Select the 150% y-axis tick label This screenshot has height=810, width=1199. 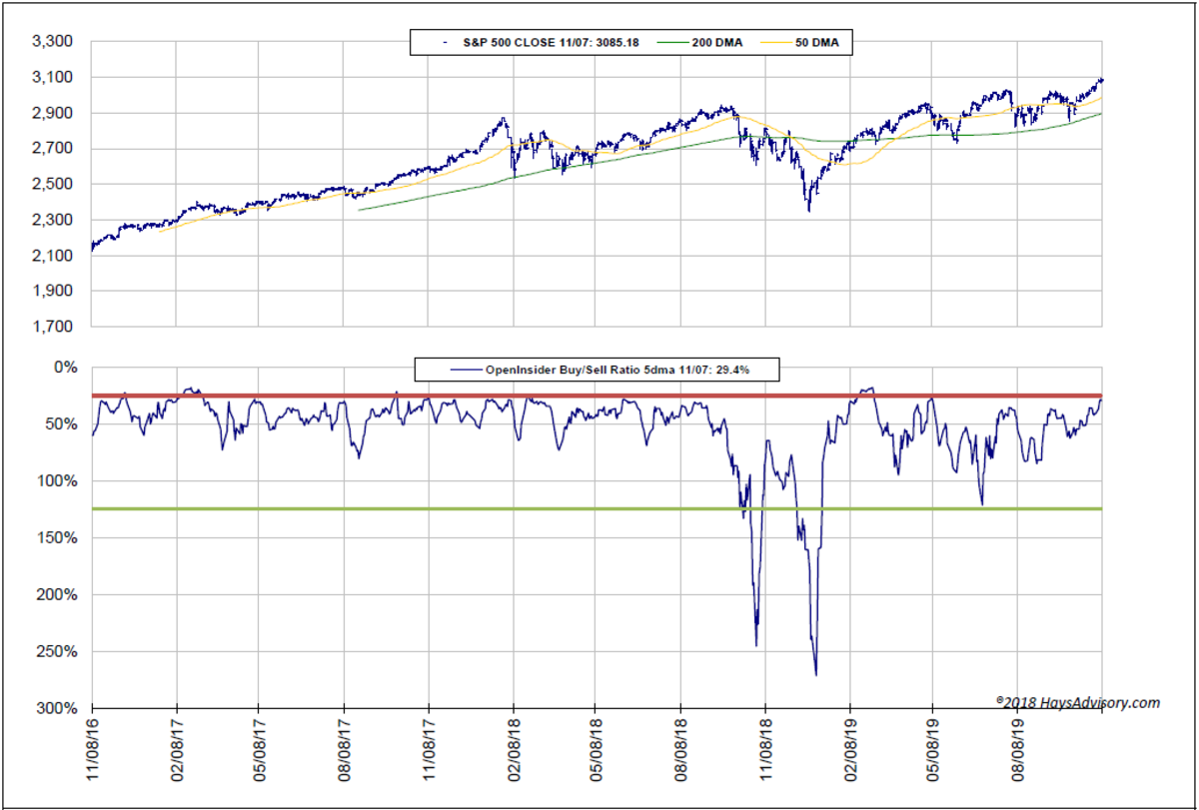[x=58, y=538]
